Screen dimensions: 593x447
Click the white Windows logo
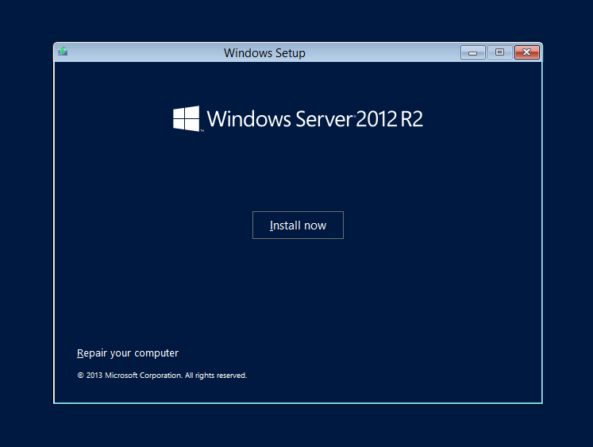click(x=187, y=119)
